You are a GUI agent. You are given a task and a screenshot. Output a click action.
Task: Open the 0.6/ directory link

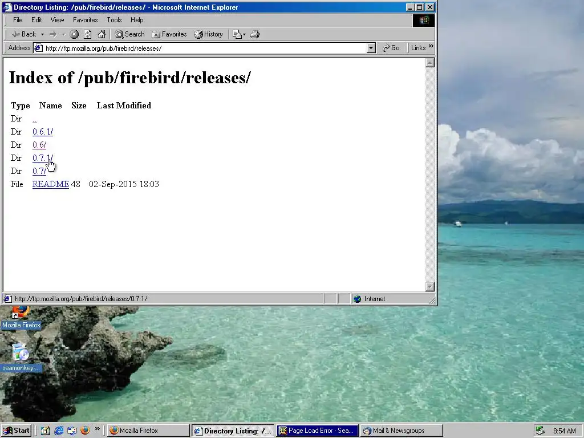(x=39, y=145)
